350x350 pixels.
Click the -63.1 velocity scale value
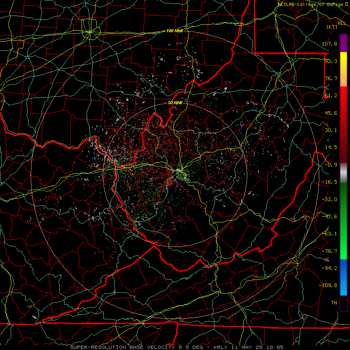(329, 234)
